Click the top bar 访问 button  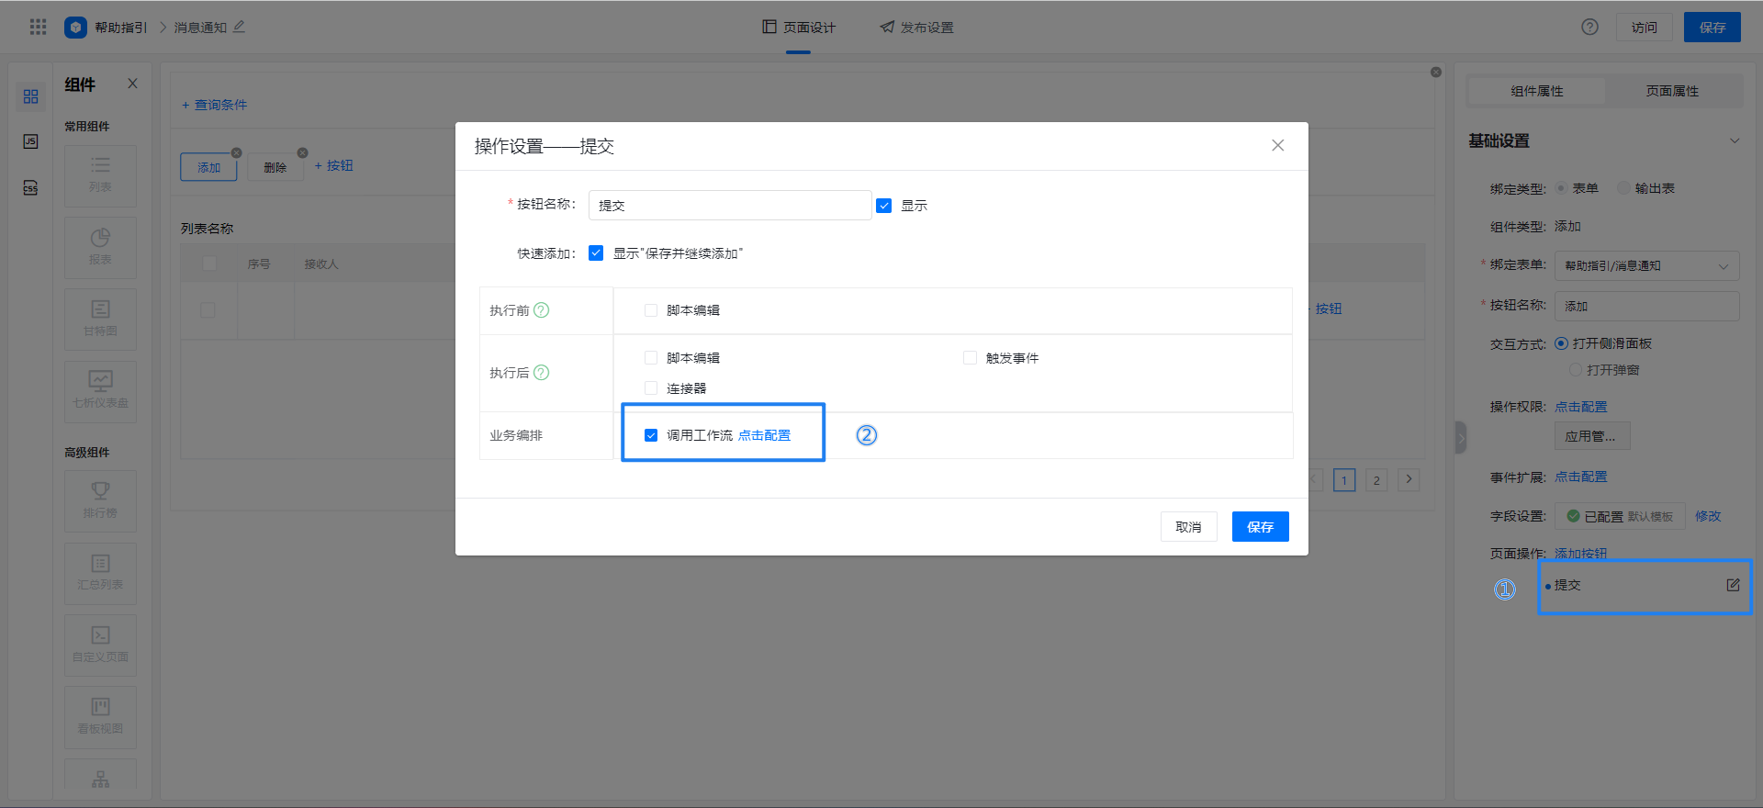pyautogui.click(x=1644, y=28)
